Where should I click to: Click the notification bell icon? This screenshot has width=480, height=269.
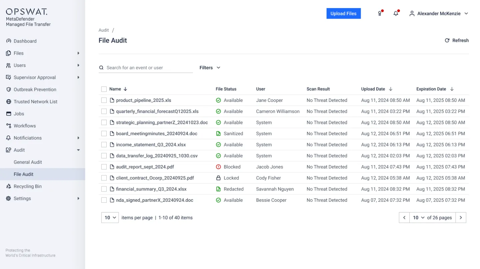coord(396,14)
